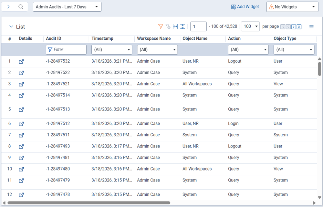Open the Action column filter dropdown
This screenshot has width=323, height=207.
248,49
